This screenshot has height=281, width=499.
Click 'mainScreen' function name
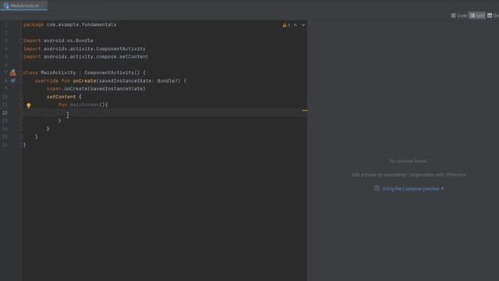[84, 105]
